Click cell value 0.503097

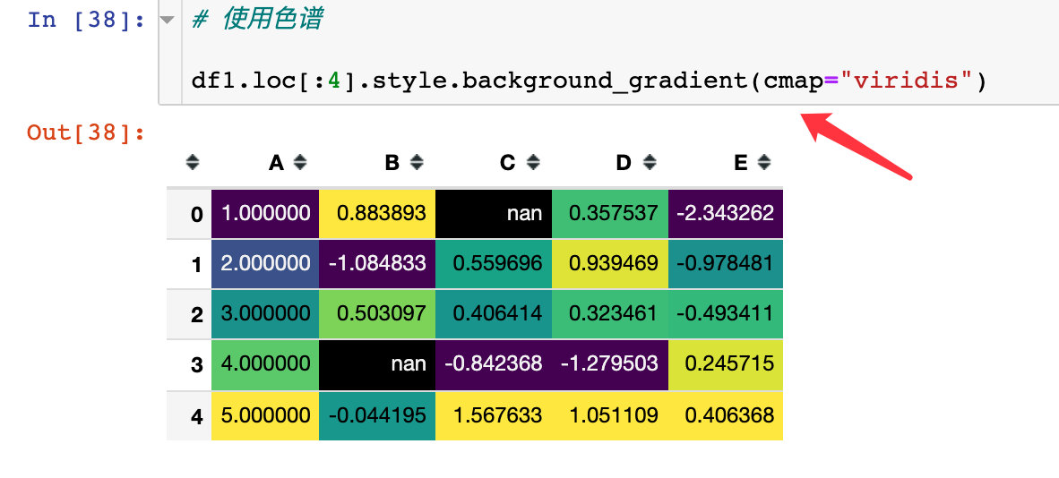(377, 314)
